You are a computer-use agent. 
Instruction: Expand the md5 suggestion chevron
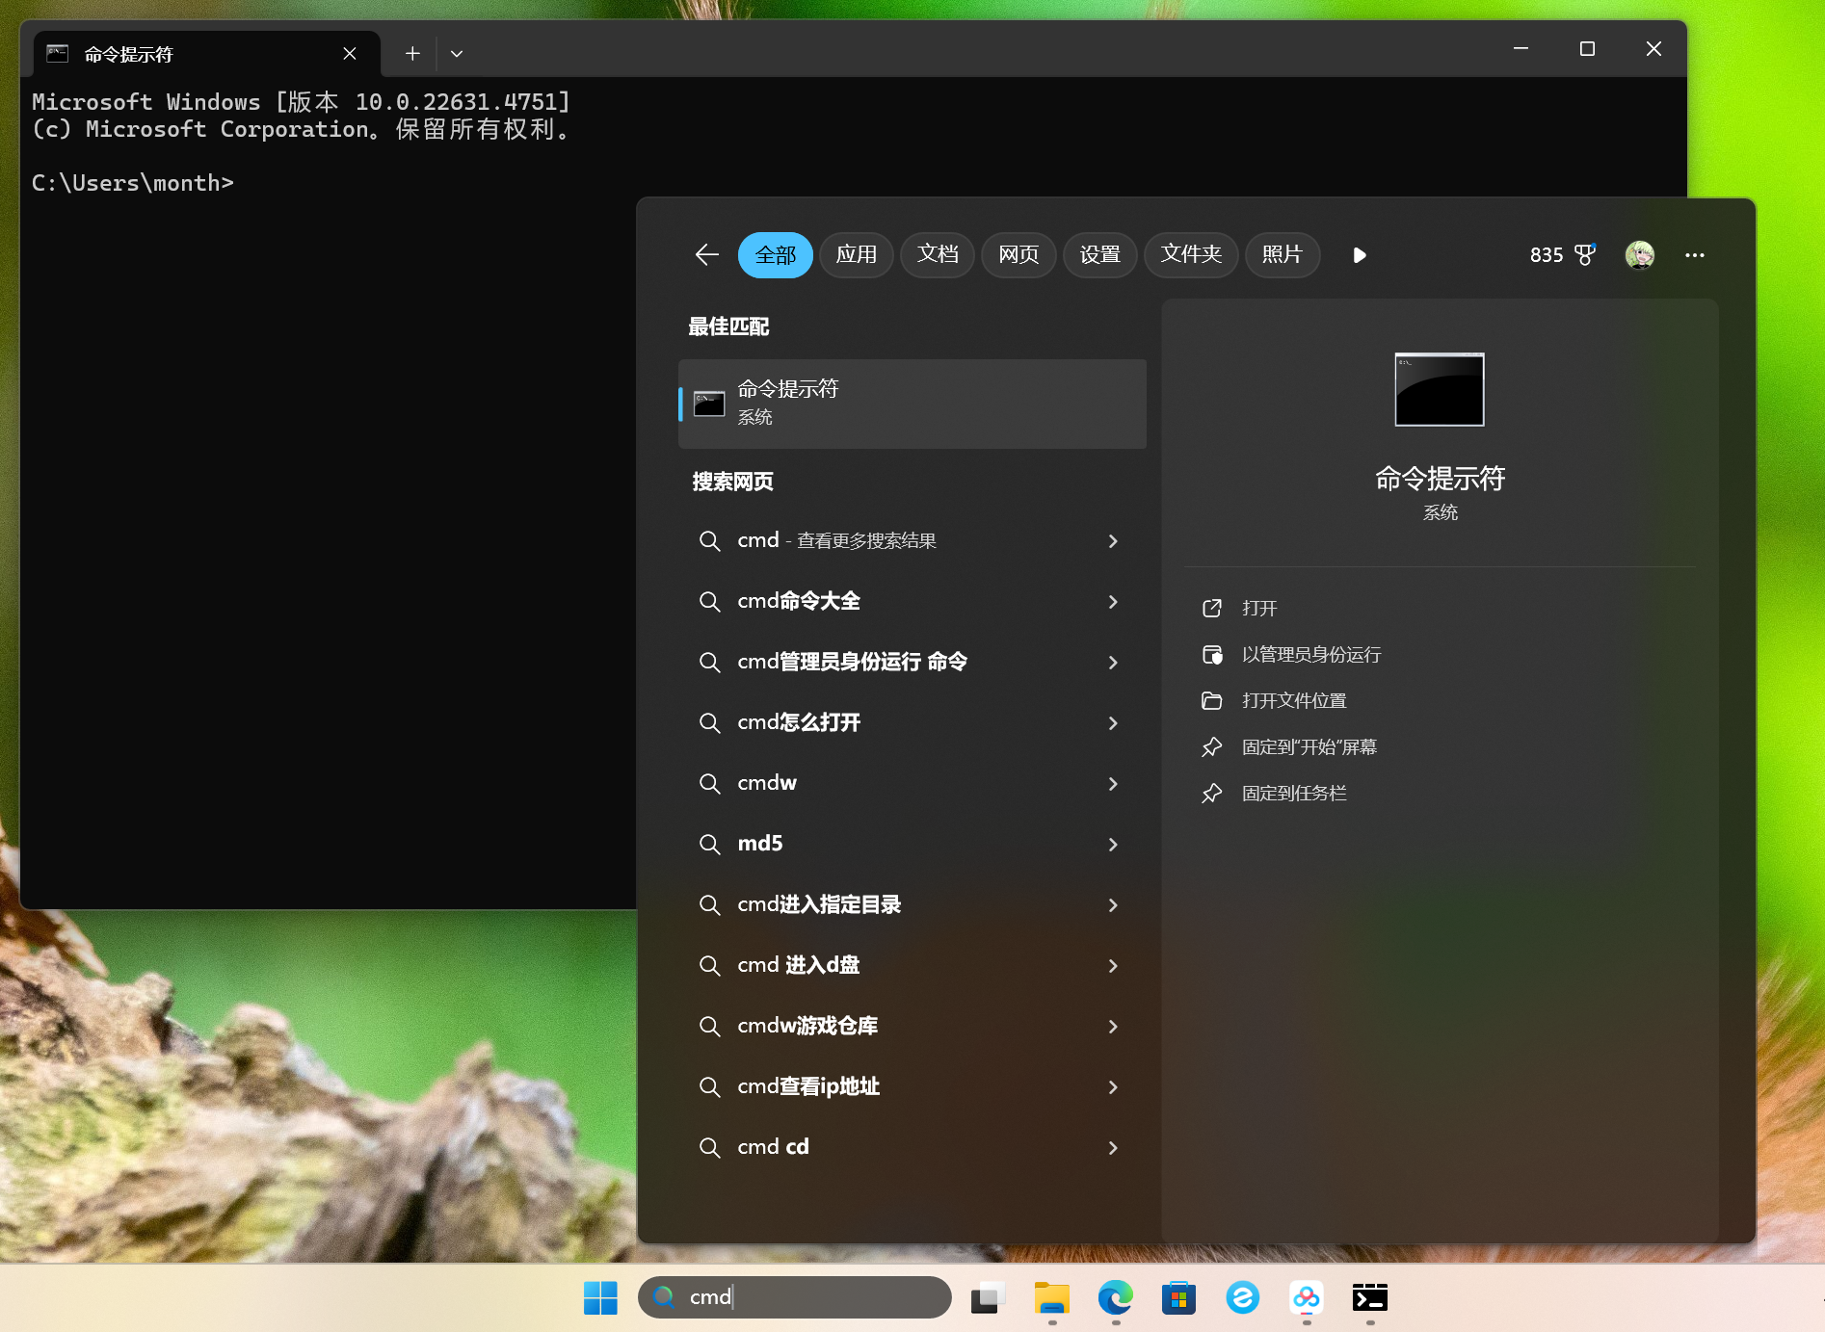click(1113, 845)
